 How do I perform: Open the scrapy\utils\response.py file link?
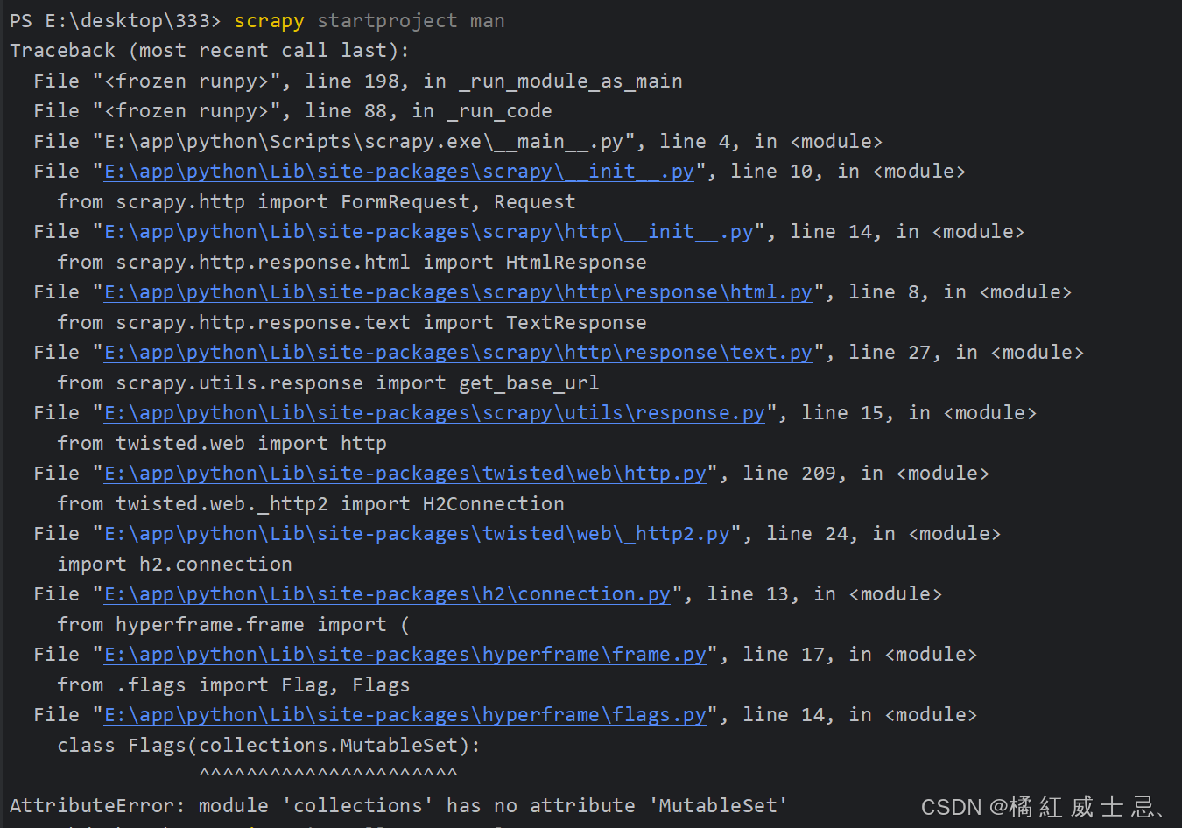(433, 412)
